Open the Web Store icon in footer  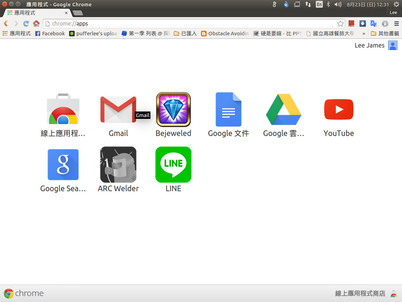coord(393,294)
